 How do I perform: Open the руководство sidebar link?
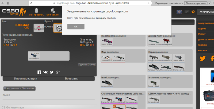[x=206, y=39]
